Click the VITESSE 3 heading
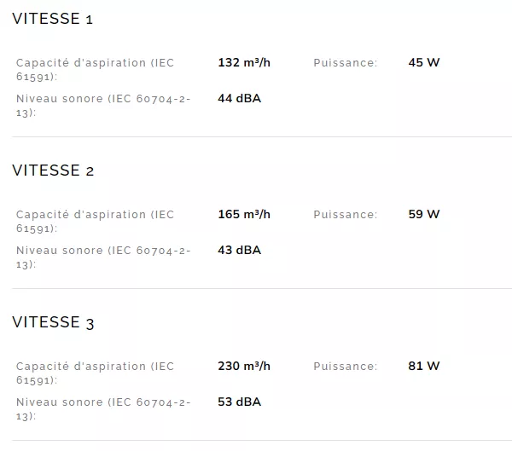512x451 pixels. point(53,322)
